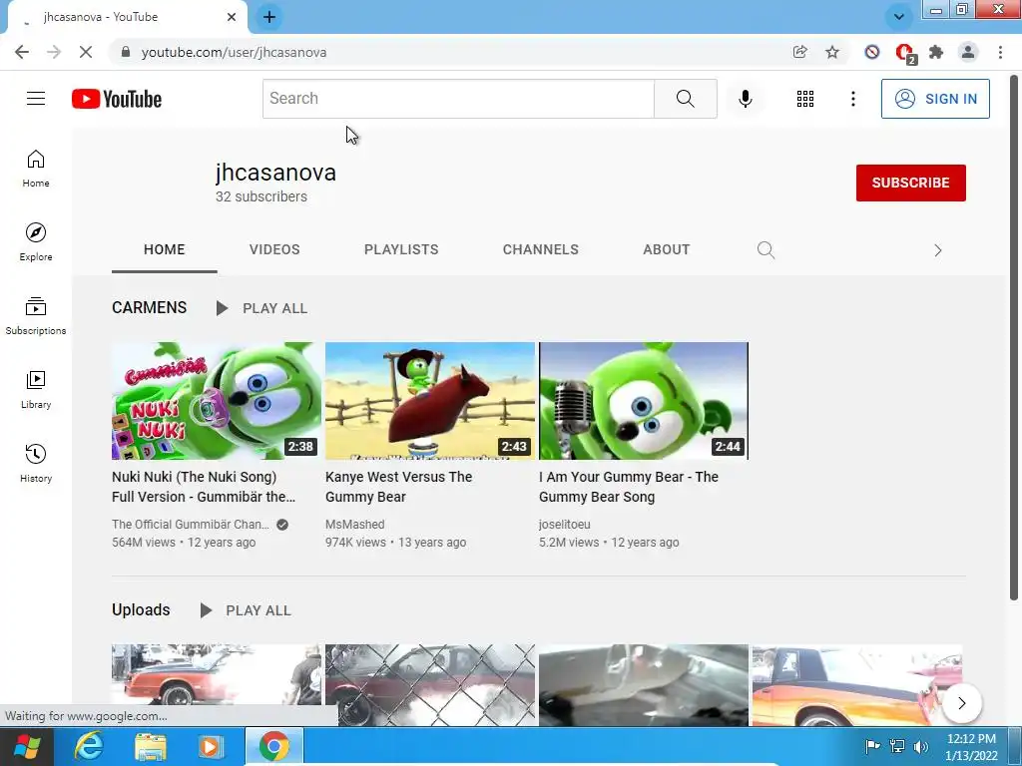Open I Am Your Gummy Bear title
Screen dimensions: 1022x766
tap(629, 487)
